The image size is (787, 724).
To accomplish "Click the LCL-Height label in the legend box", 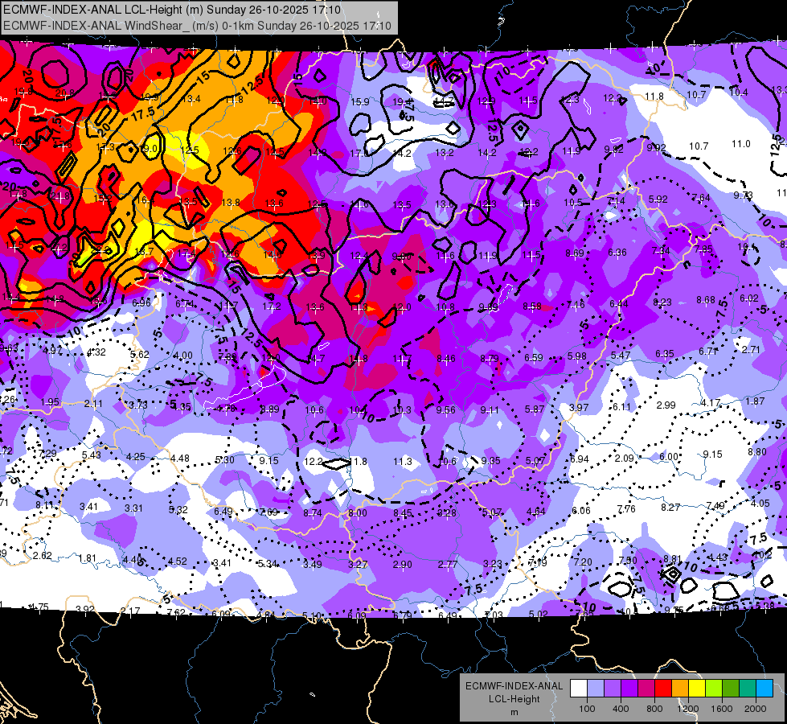I will pos(514,699).
